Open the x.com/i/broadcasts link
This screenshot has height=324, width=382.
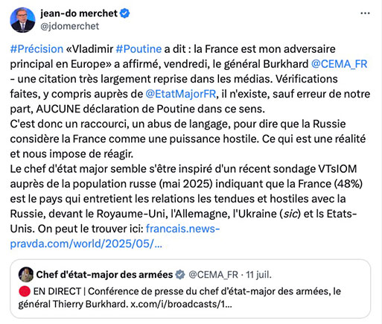182,304
